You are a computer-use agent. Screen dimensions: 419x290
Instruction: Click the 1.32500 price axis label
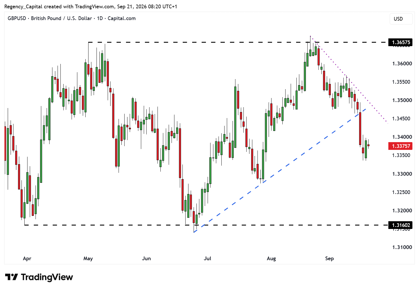click(x=401, y=192)
